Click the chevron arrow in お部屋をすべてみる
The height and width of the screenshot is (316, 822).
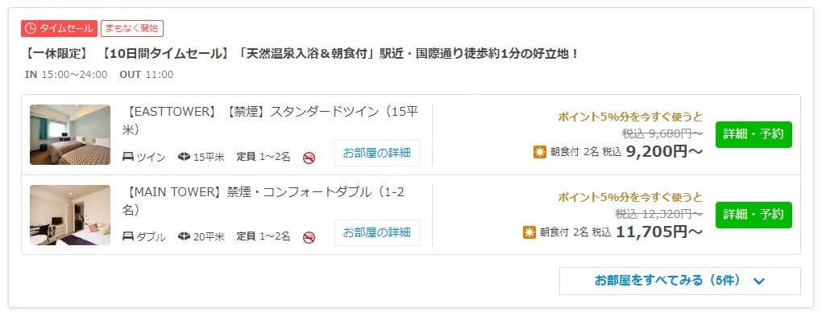pyautogui.click(x=758, y=281)
